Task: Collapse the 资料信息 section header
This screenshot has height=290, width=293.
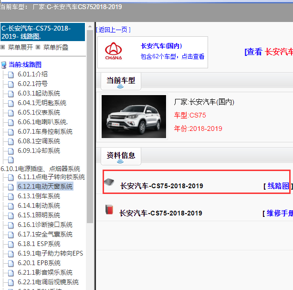Action: [121, 156]
